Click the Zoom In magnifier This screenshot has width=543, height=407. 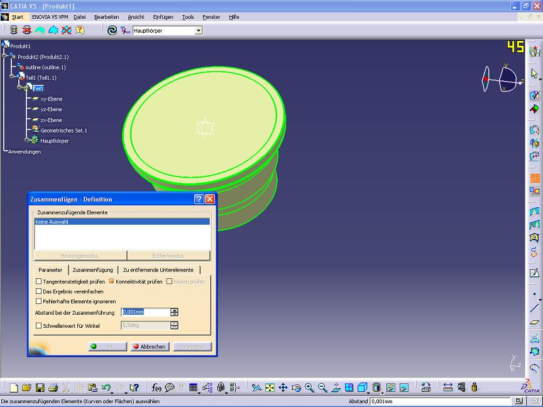click(309, 388)
